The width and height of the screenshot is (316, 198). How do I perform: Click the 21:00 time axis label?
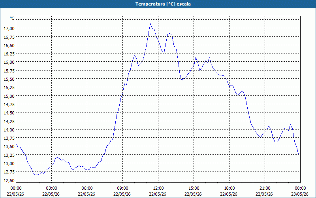point(265,188)
